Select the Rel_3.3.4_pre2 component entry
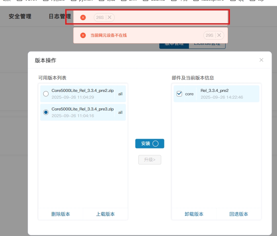This screenshot has height=236, width=277. 222,94
